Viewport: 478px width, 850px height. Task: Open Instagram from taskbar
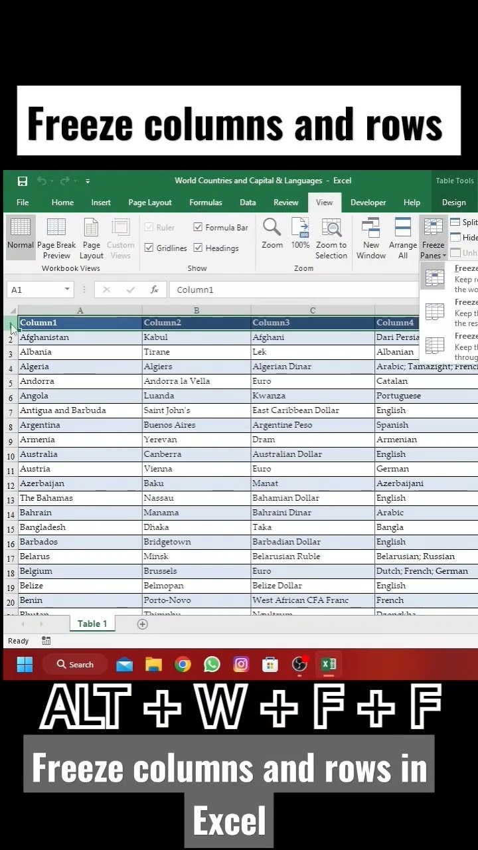click(x=241, y=664)
